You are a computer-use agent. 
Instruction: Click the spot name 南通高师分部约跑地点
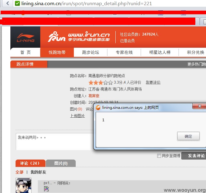coord(107,76)
